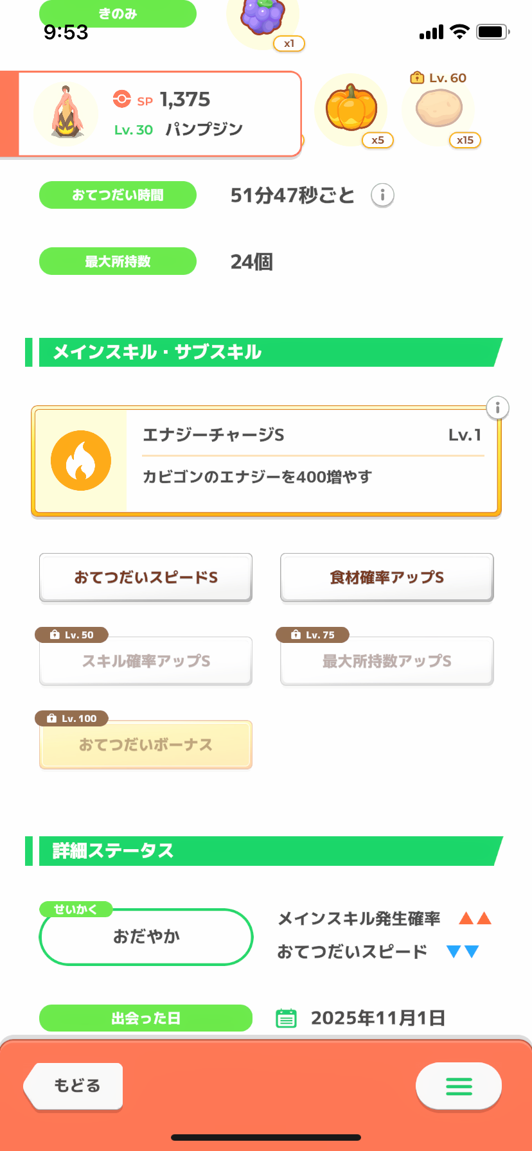Tap the SP Poké Ball icon
This screenshot has width=532, height=1151.
[121, 100]
